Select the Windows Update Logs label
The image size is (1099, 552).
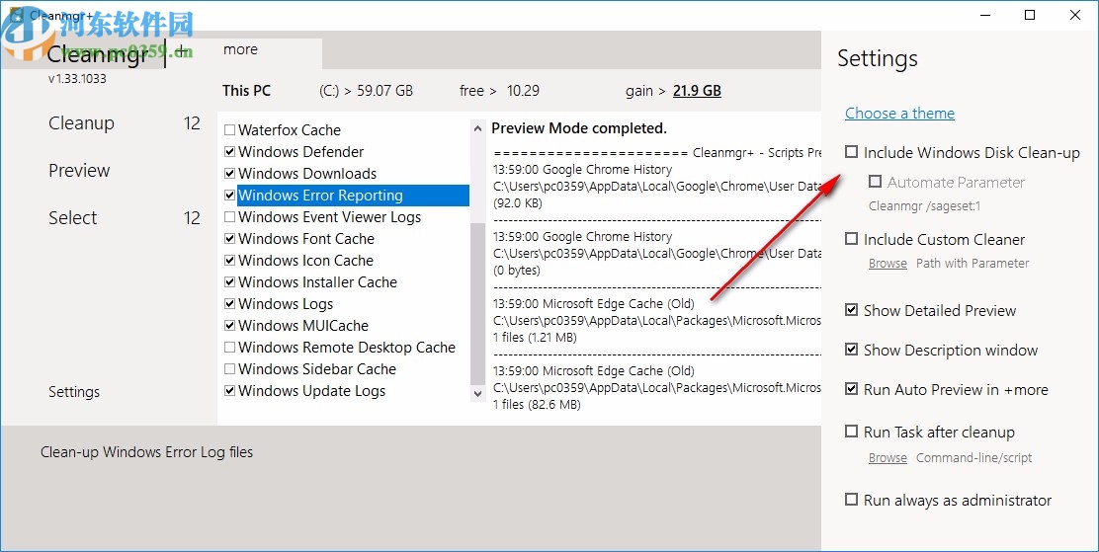coord(312,391)
